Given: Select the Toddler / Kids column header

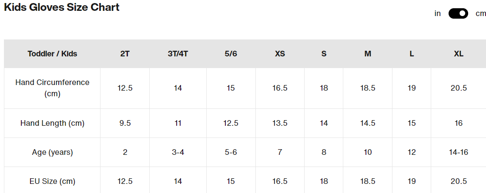Looking at the screenshot, I should click(52, 54).
